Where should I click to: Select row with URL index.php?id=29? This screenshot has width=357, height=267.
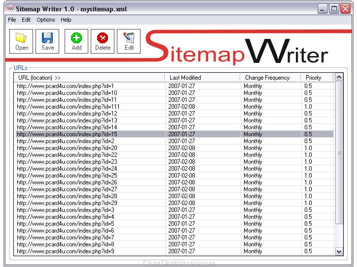point(175,203)
